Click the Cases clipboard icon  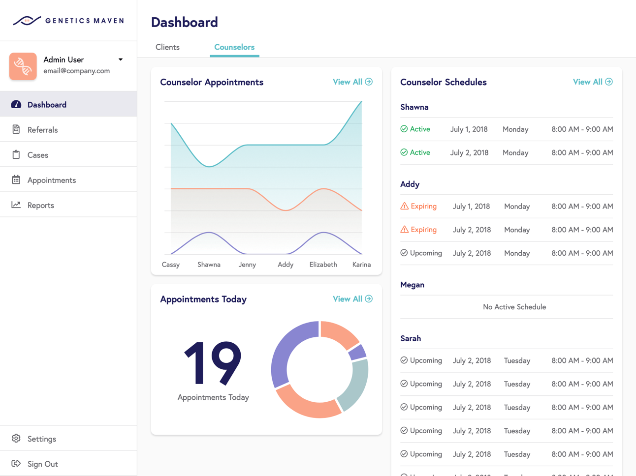click(x=16, y=154)
